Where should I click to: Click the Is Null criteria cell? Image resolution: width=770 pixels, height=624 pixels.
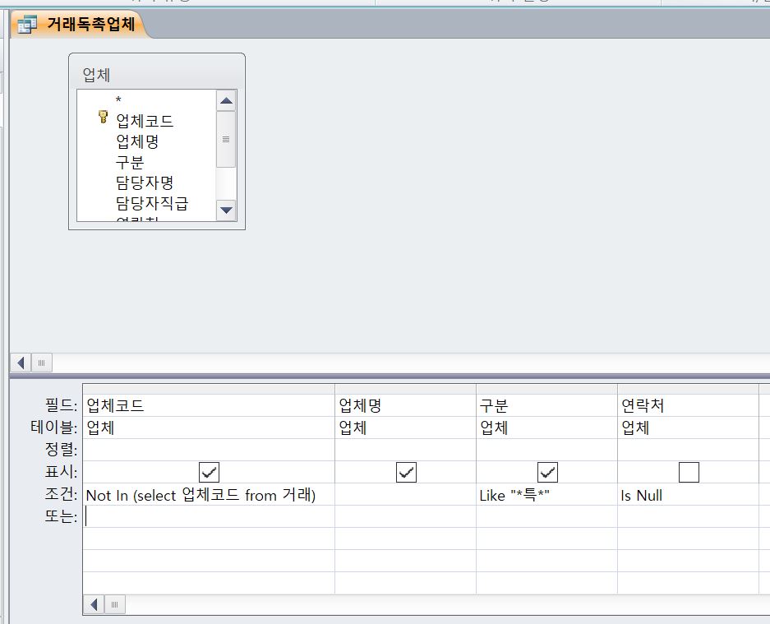pos(687,495)
